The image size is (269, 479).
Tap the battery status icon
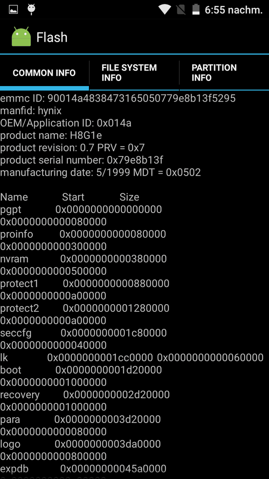tap(196, 9)
